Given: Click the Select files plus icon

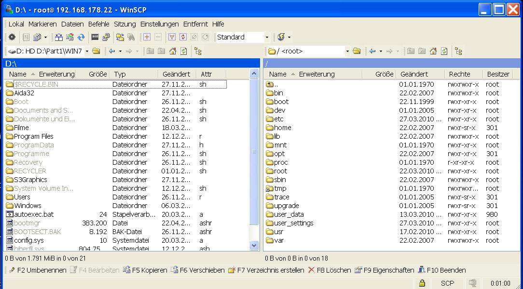Looking at the screenshot, I should 146,37.
